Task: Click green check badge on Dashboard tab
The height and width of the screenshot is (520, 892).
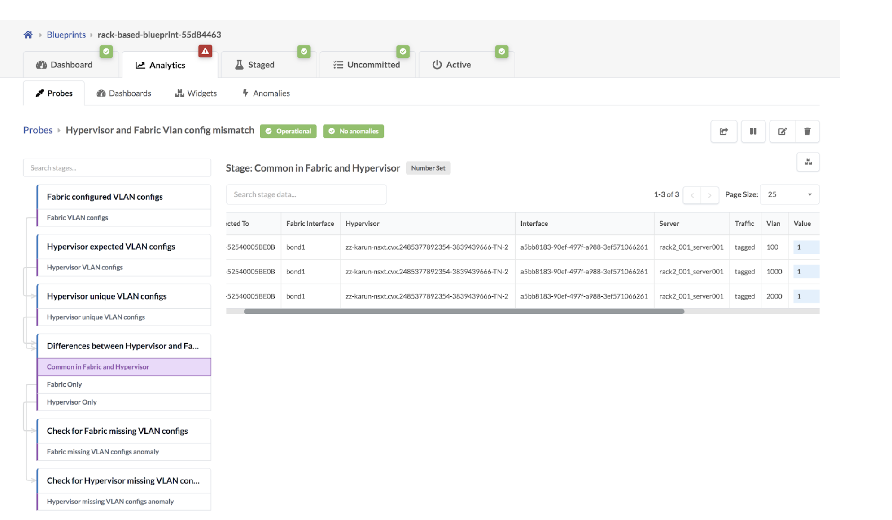Action: click(x=106, y=51)
